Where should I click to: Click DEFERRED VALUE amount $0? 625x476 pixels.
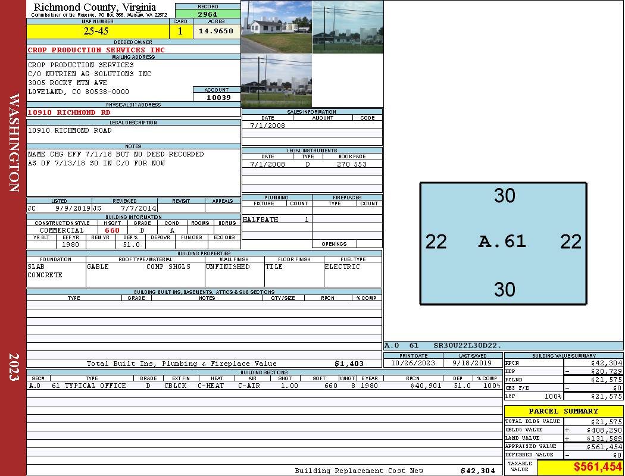617,455
